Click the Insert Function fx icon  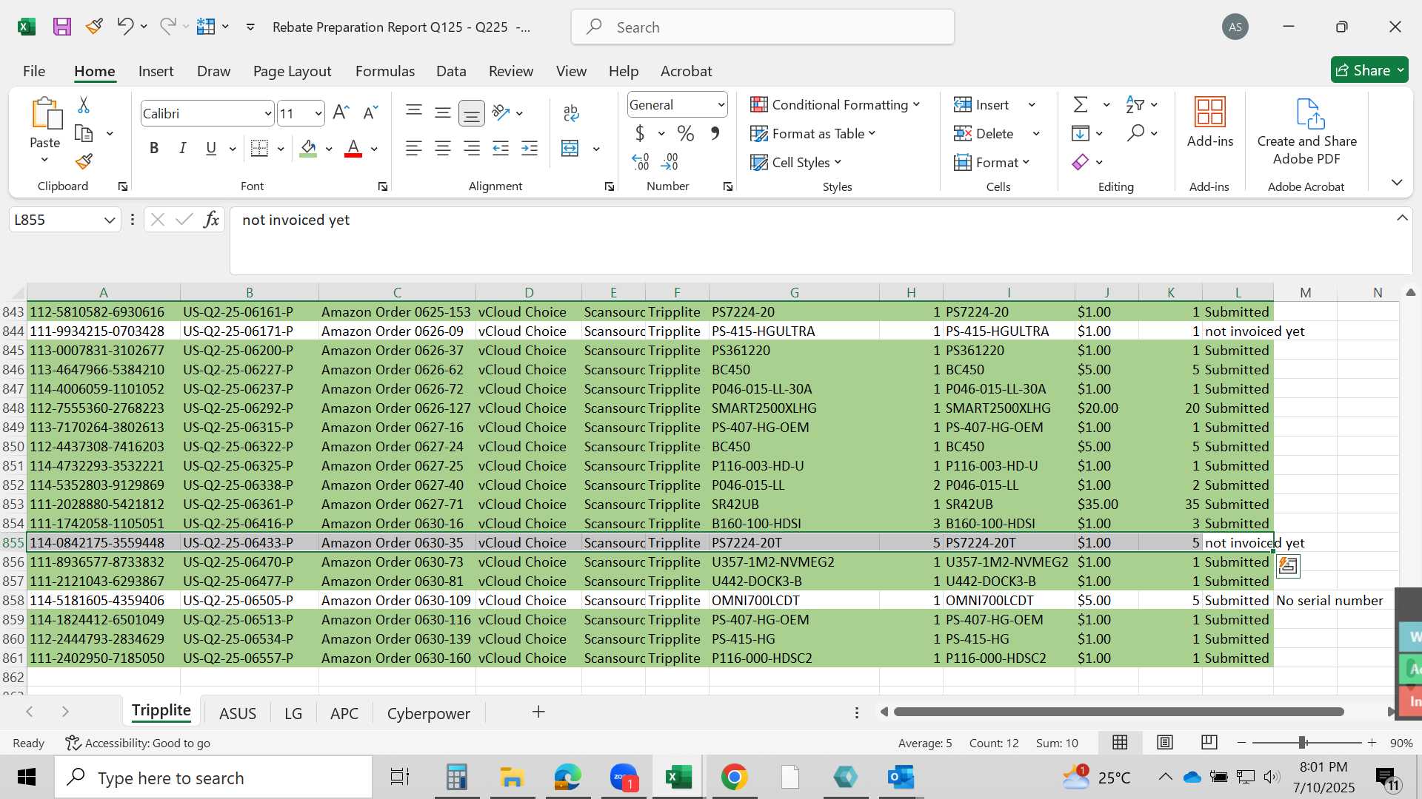pos(211,220)
